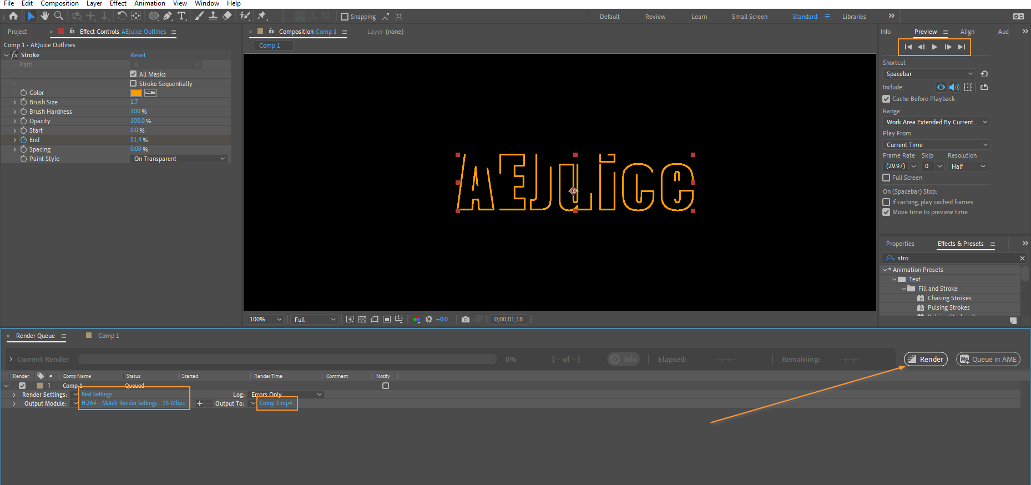Open the preview Resolution dropdown set to Half
The image size is (1031, 485).
(968, 166)
